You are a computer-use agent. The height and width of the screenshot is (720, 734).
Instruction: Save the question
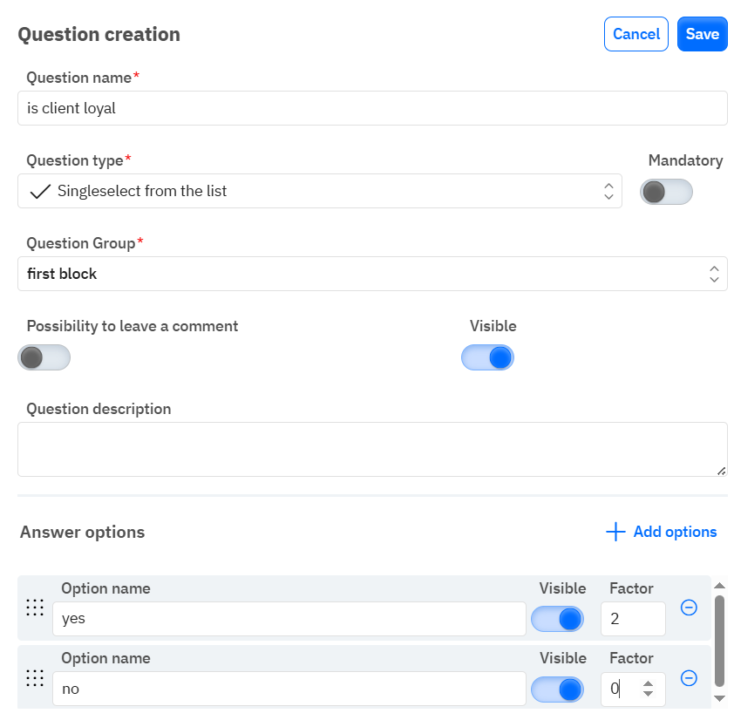click(x=702, y=34)
